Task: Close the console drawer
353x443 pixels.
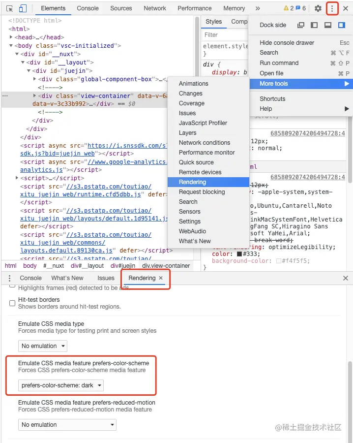Action: pos(346,278)
